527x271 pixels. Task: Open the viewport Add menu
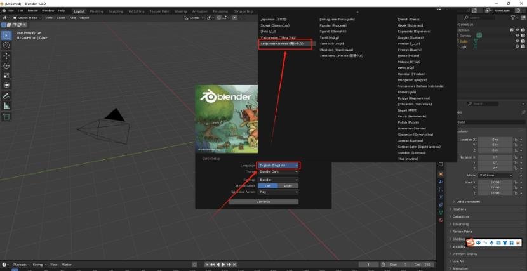[x=72, y=18]
